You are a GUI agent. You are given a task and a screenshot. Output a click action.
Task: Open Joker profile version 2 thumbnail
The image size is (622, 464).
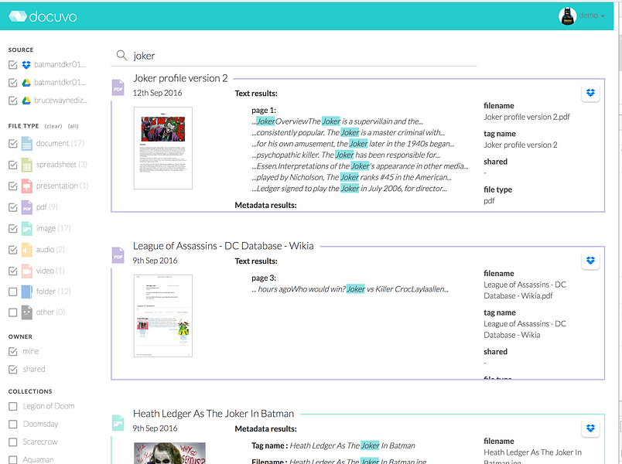click(x=163, y=148)
